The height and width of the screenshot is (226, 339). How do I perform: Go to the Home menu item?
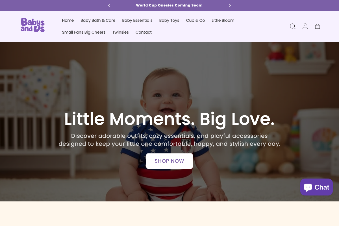[x=68, y=20]
